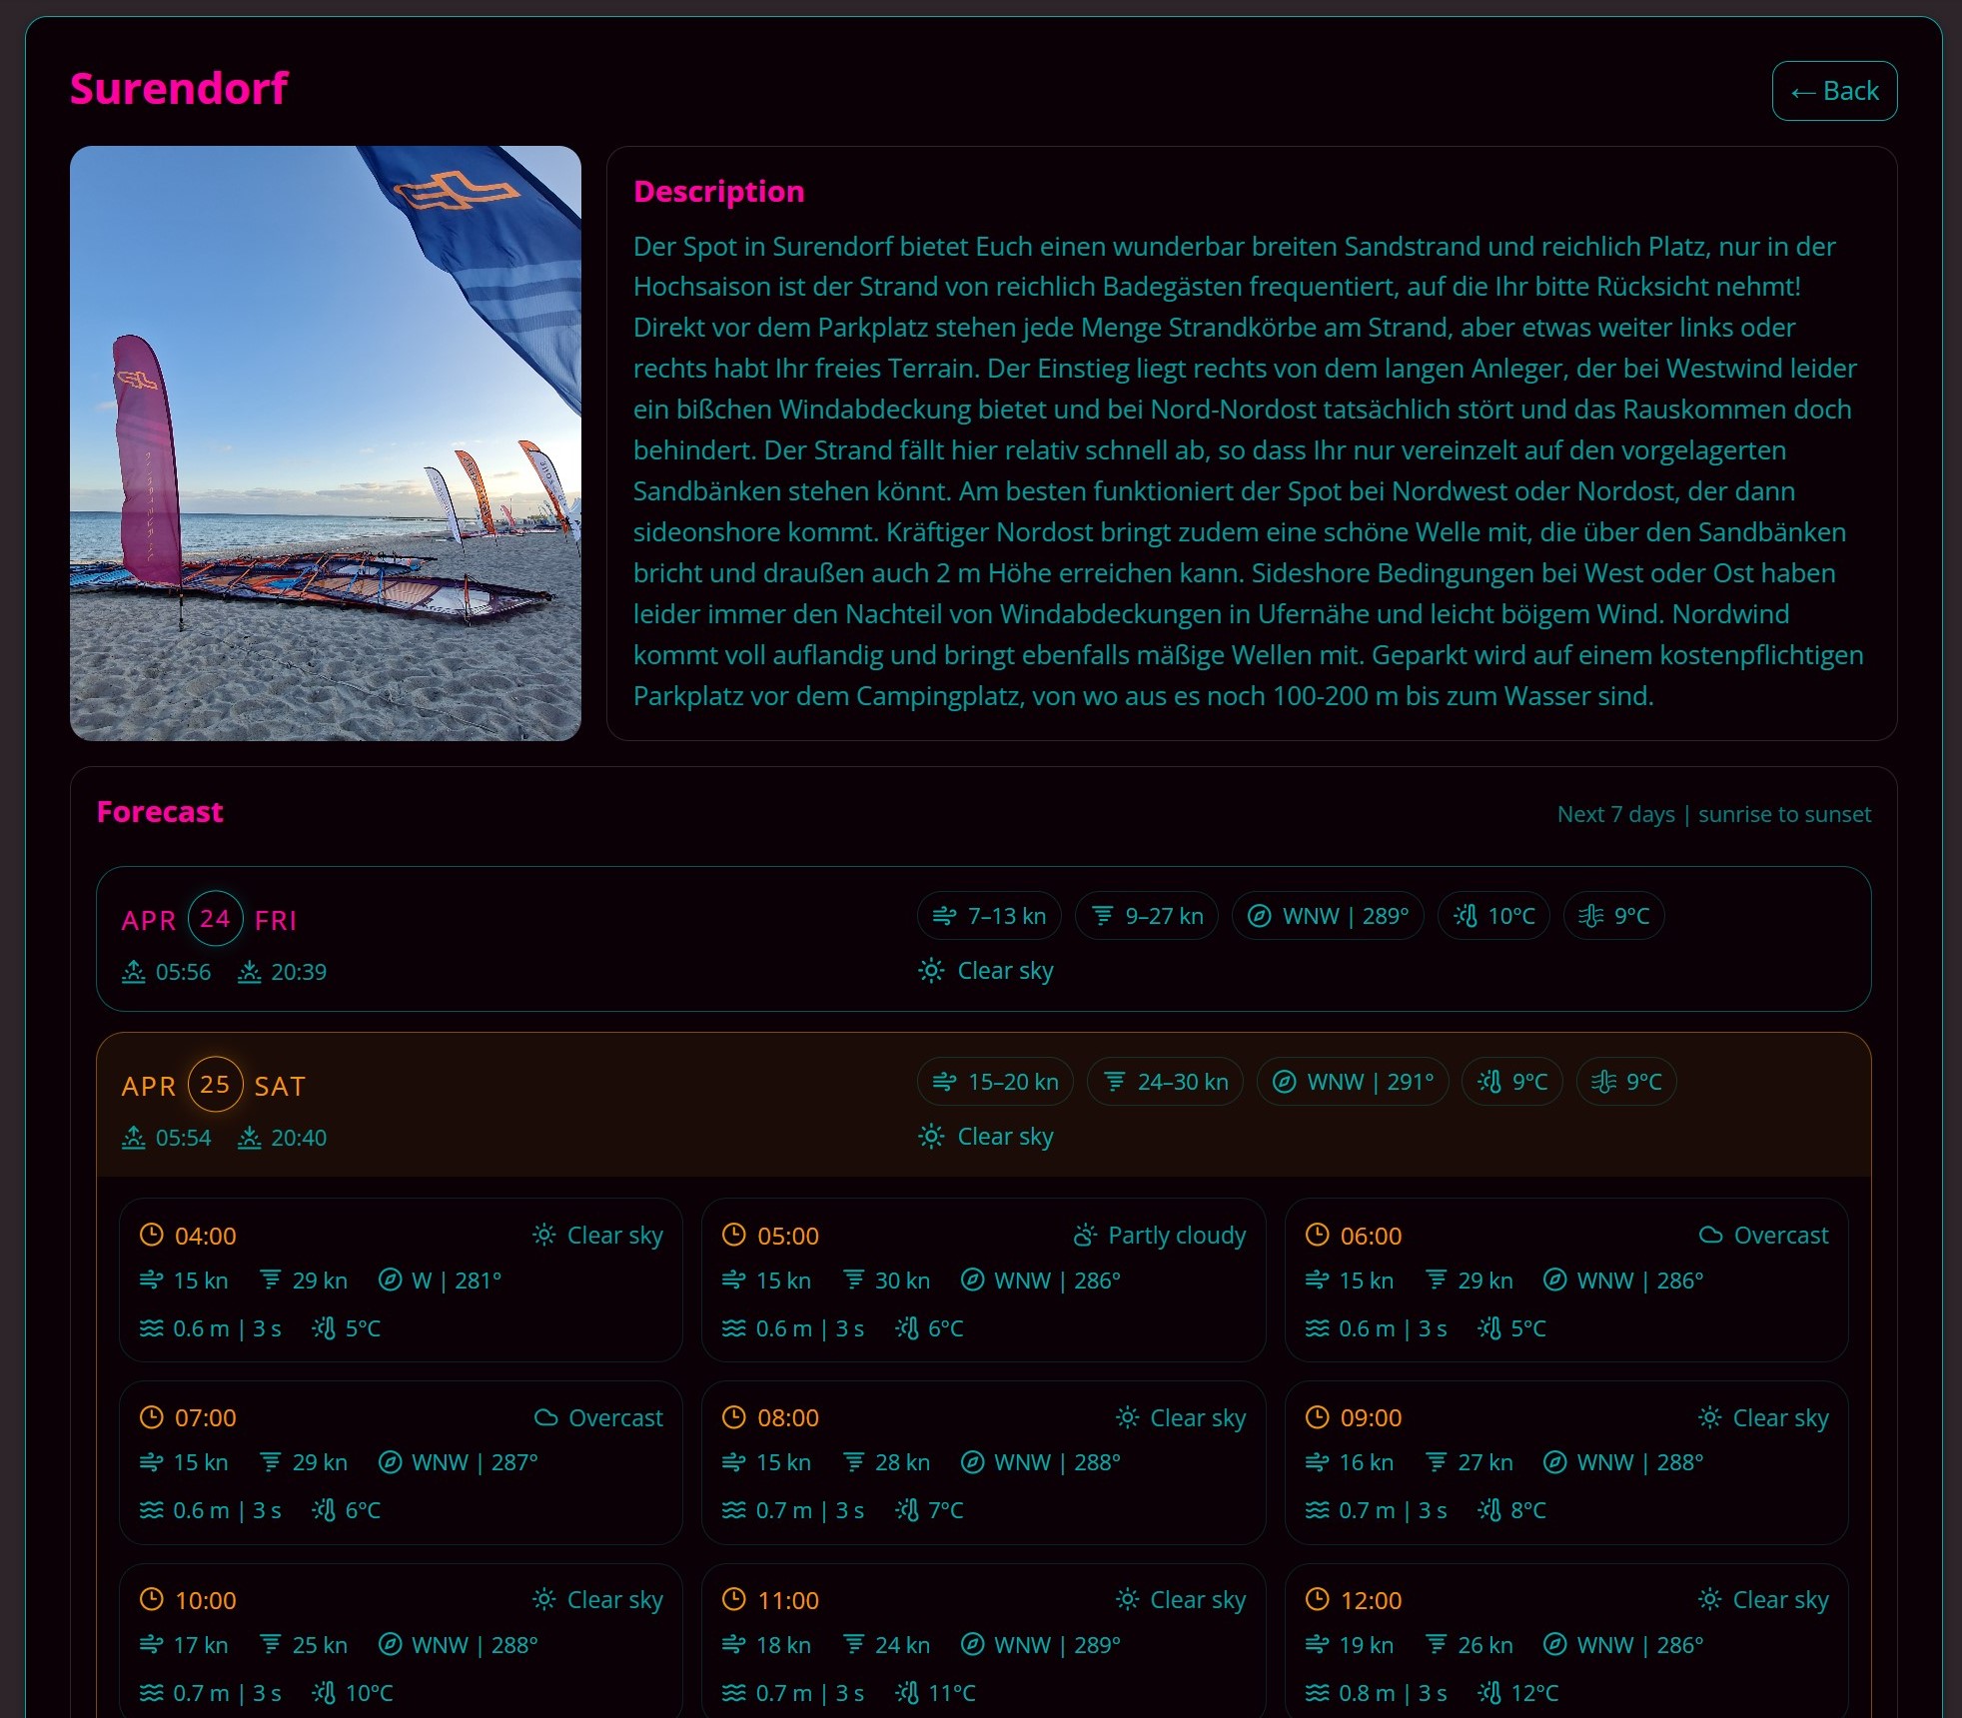Click the Overcast cloud icon at 06:00

[x=1710, y=1236]
